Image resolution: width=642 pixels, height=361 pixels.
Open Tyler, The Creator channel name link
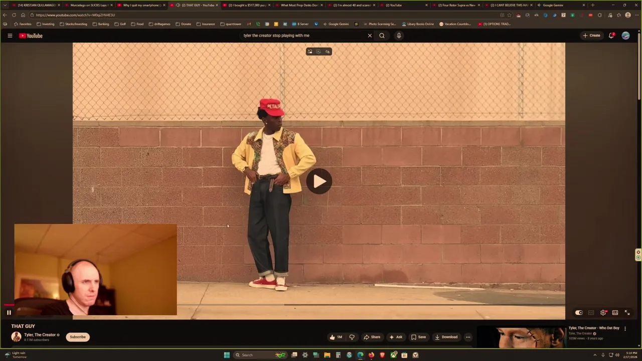tap(40, 335)
